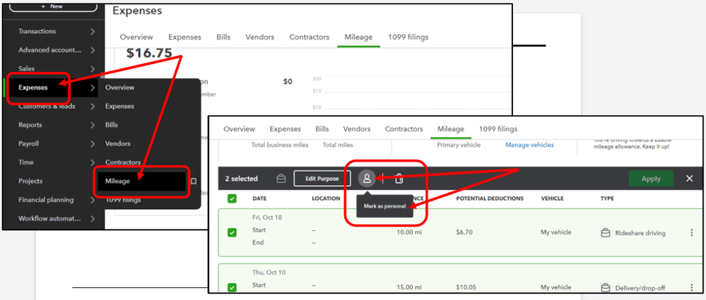Image resolution: width=706 pixels, height=300 pixels.
Task: Open Expenses in the left sidebar
Action: coord(33,88)
